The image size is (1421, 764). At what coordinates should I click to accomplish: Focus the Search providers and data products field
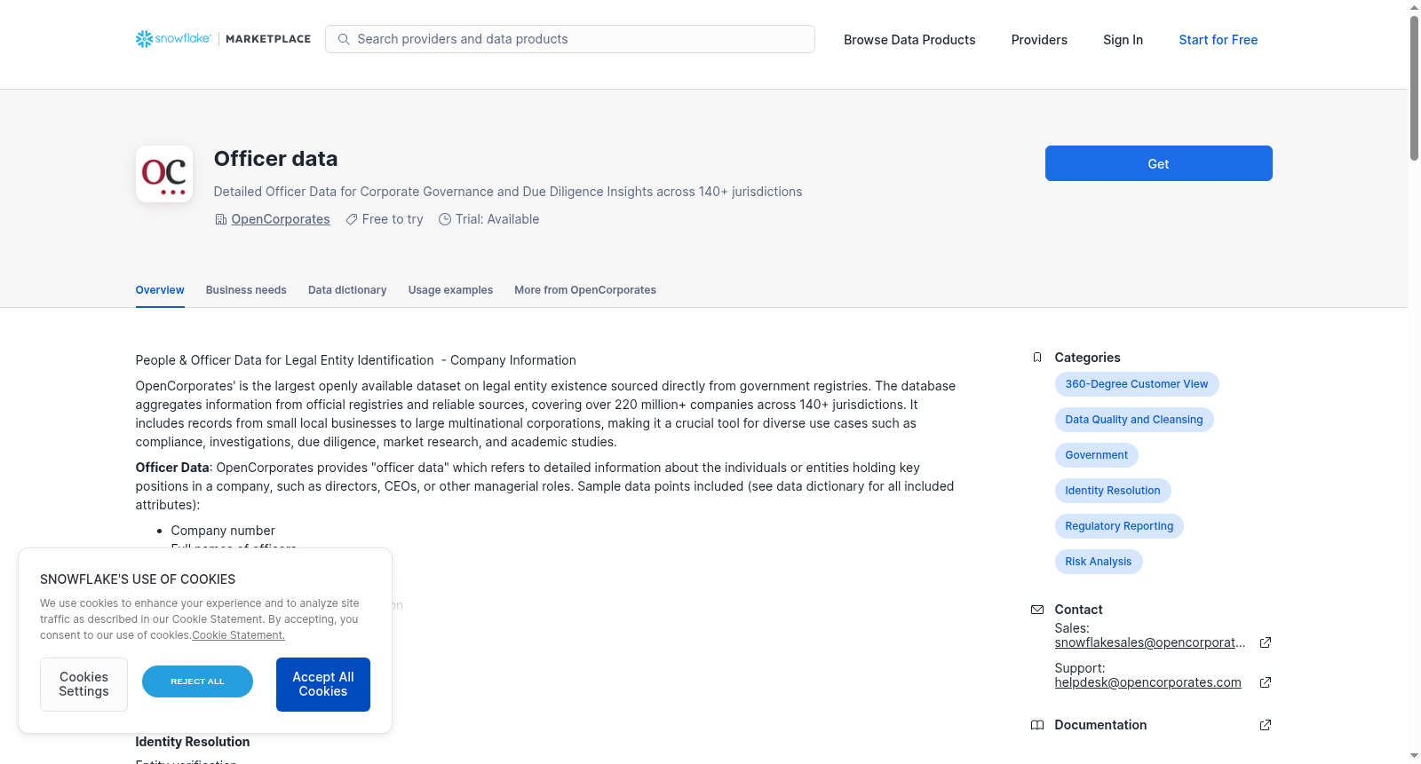point(570,39)
